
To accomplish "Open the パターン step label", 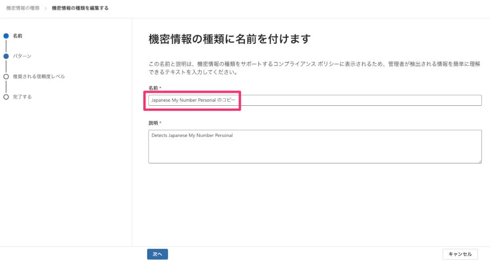I will tap(22, 56).
